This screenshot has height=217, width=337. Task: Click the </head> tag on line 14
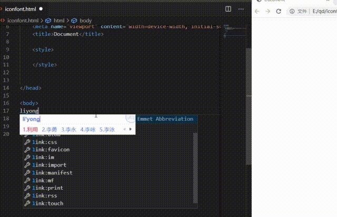(31, 88)
